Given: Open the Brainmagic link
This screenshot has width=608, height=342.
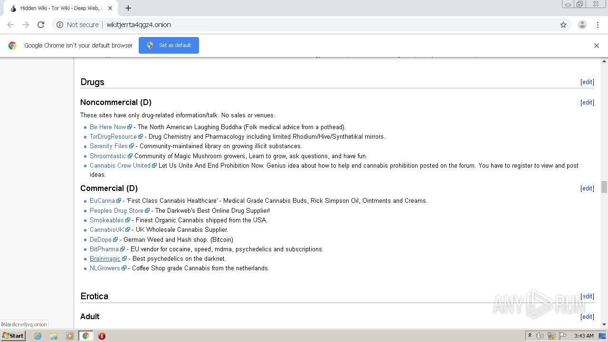Looking at the screenshot, I should tap(105, 258).
